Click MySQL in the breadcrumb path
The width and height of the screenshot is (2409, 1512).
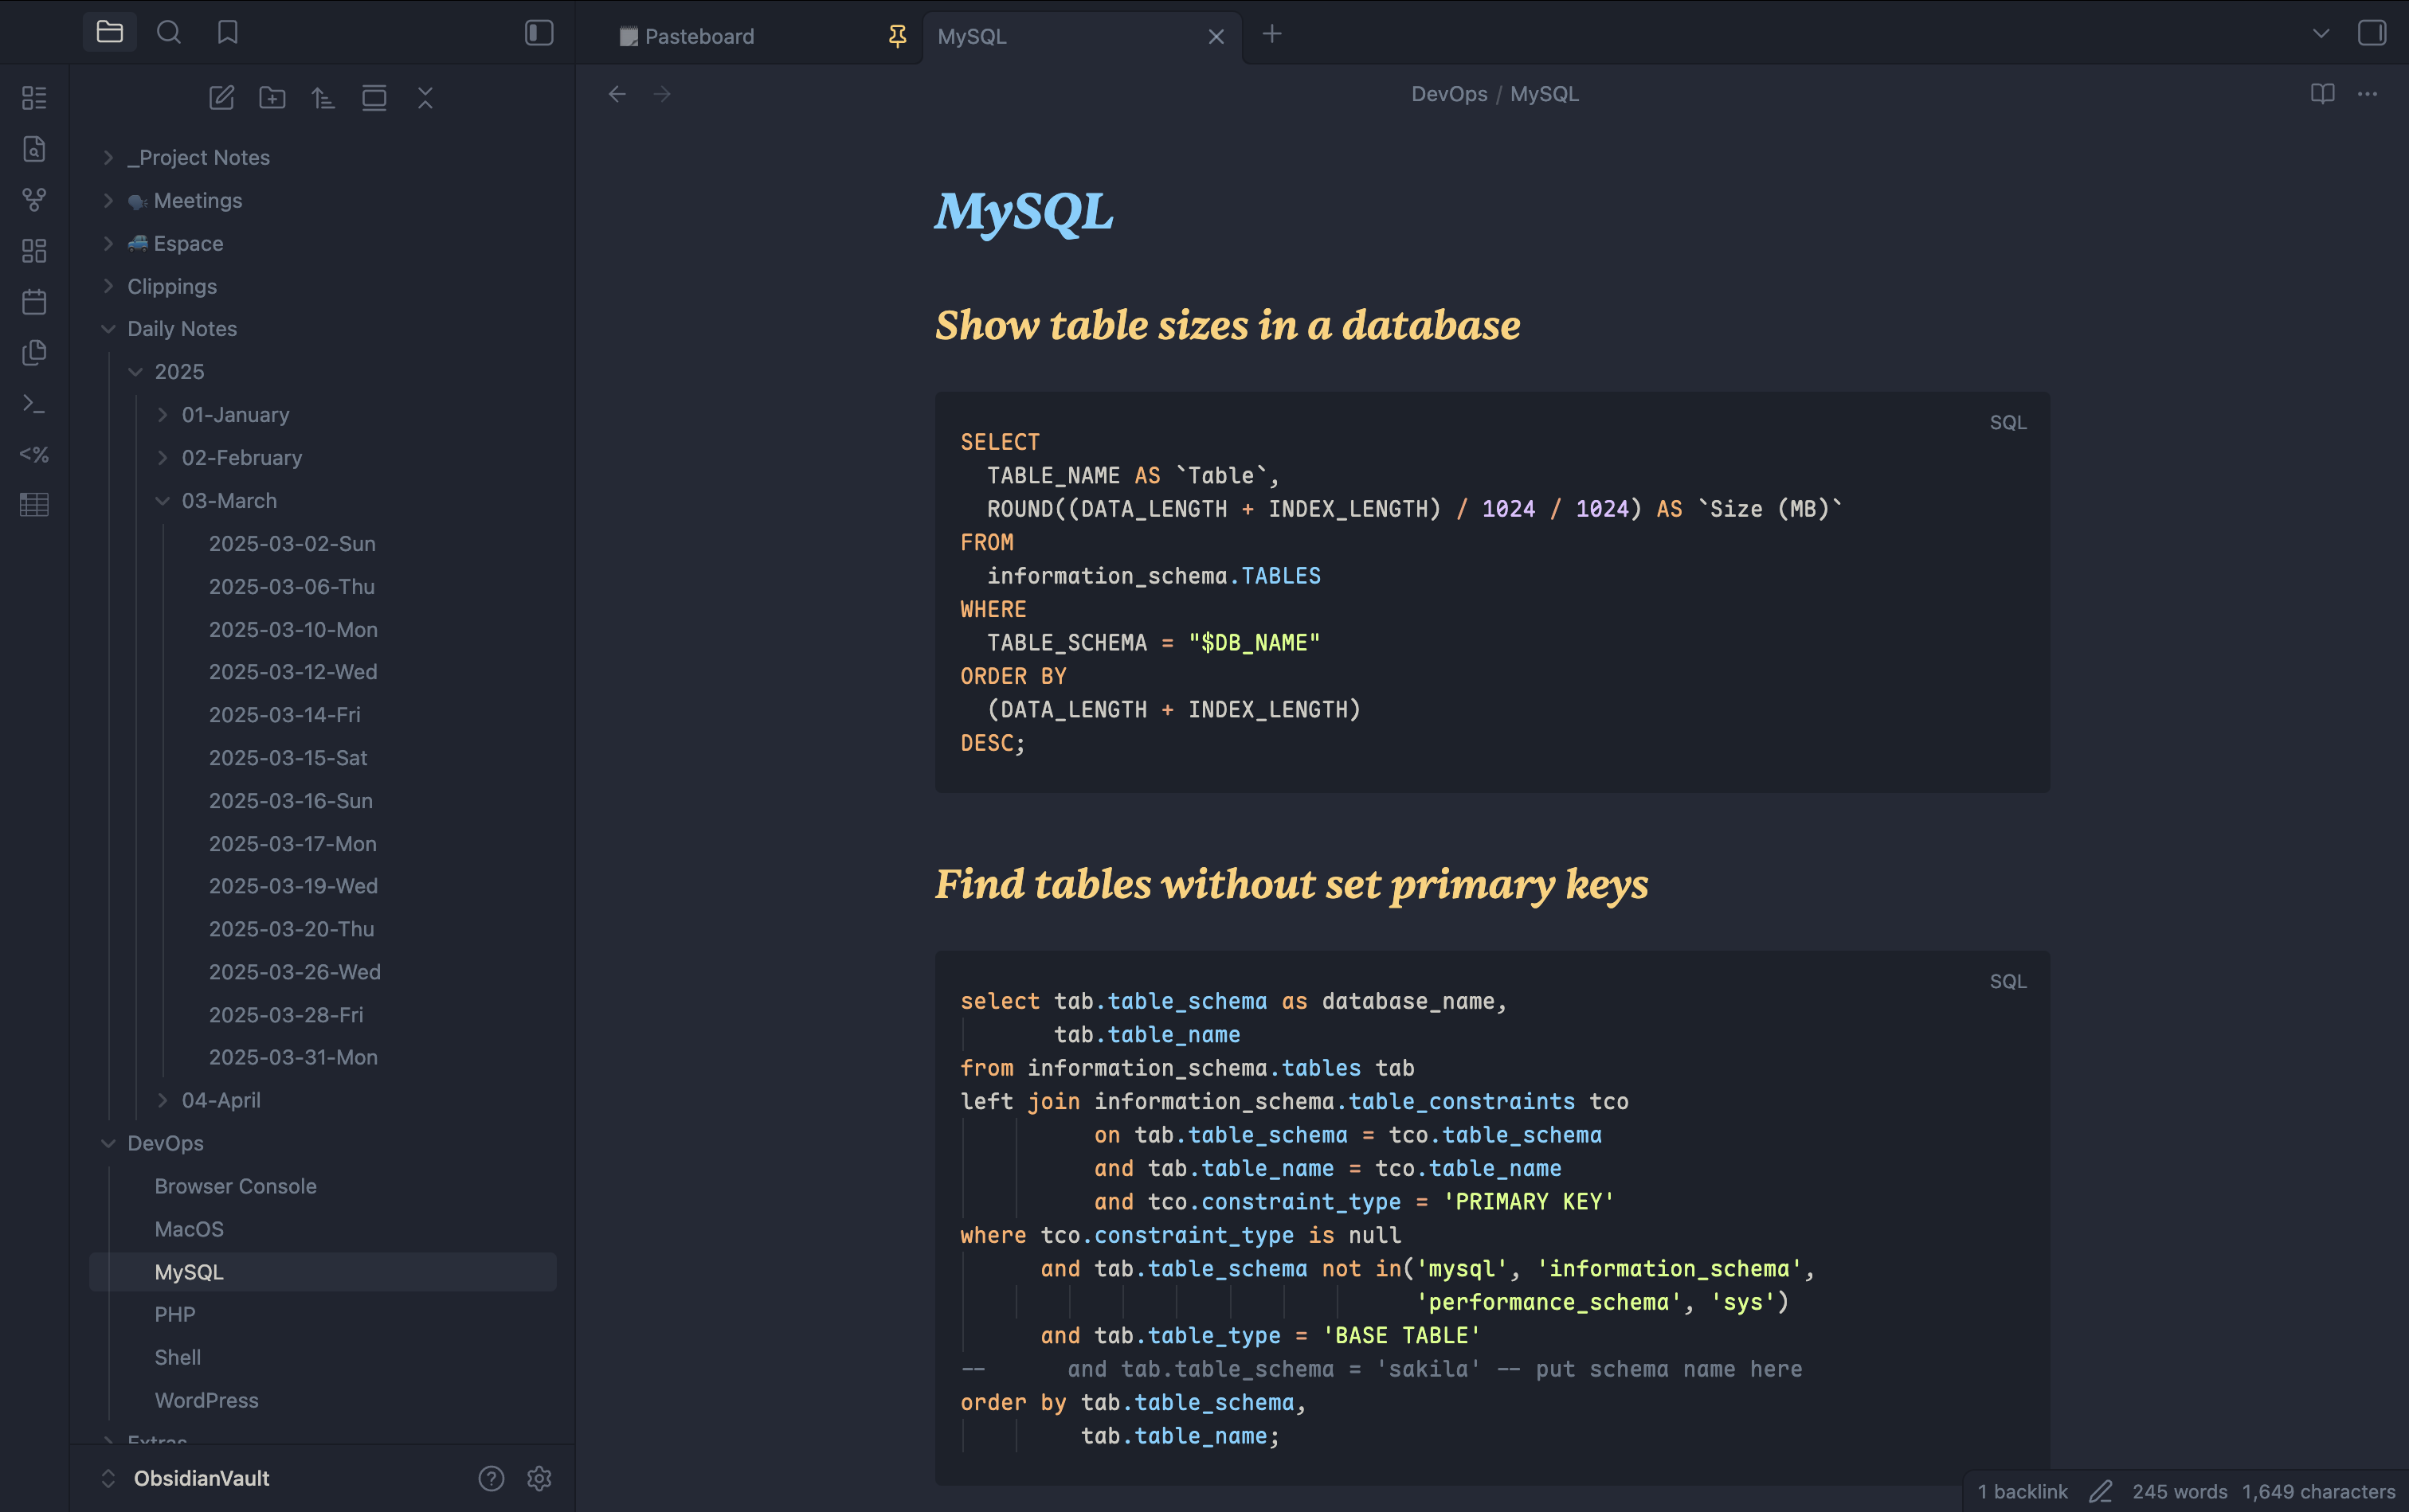click(1545, 94)
